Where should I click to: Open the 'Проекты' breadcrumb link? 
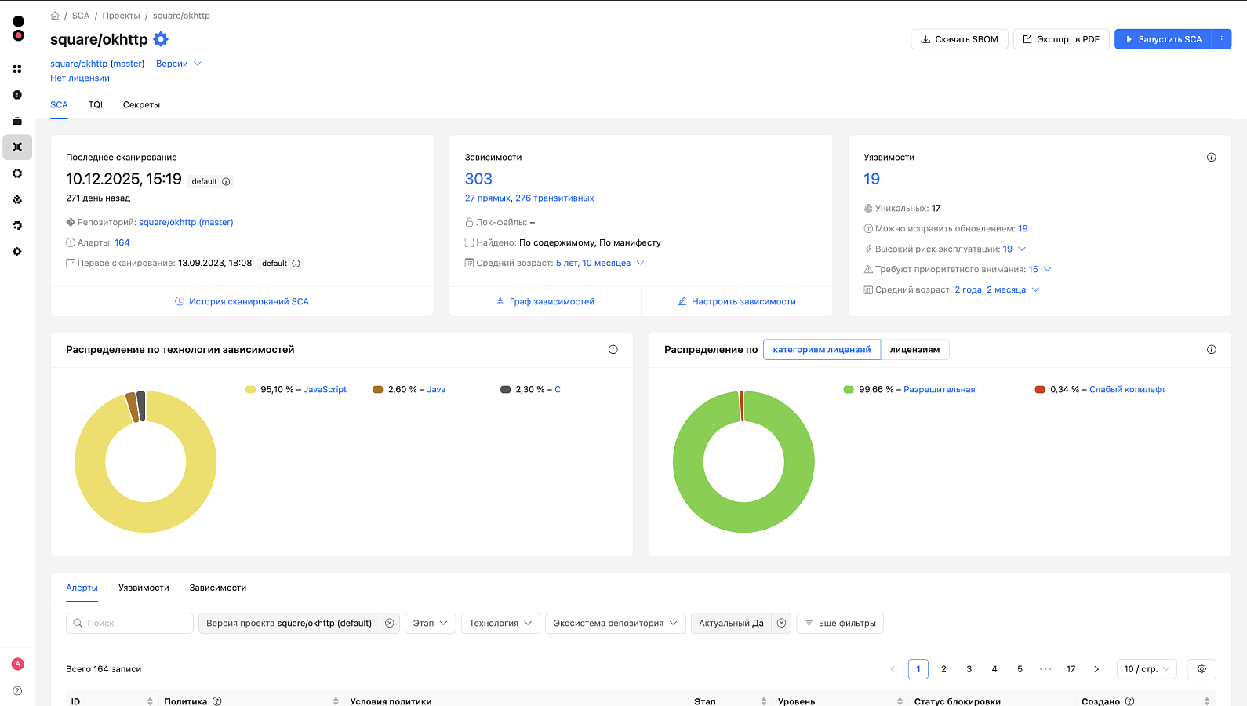[121, 16]
